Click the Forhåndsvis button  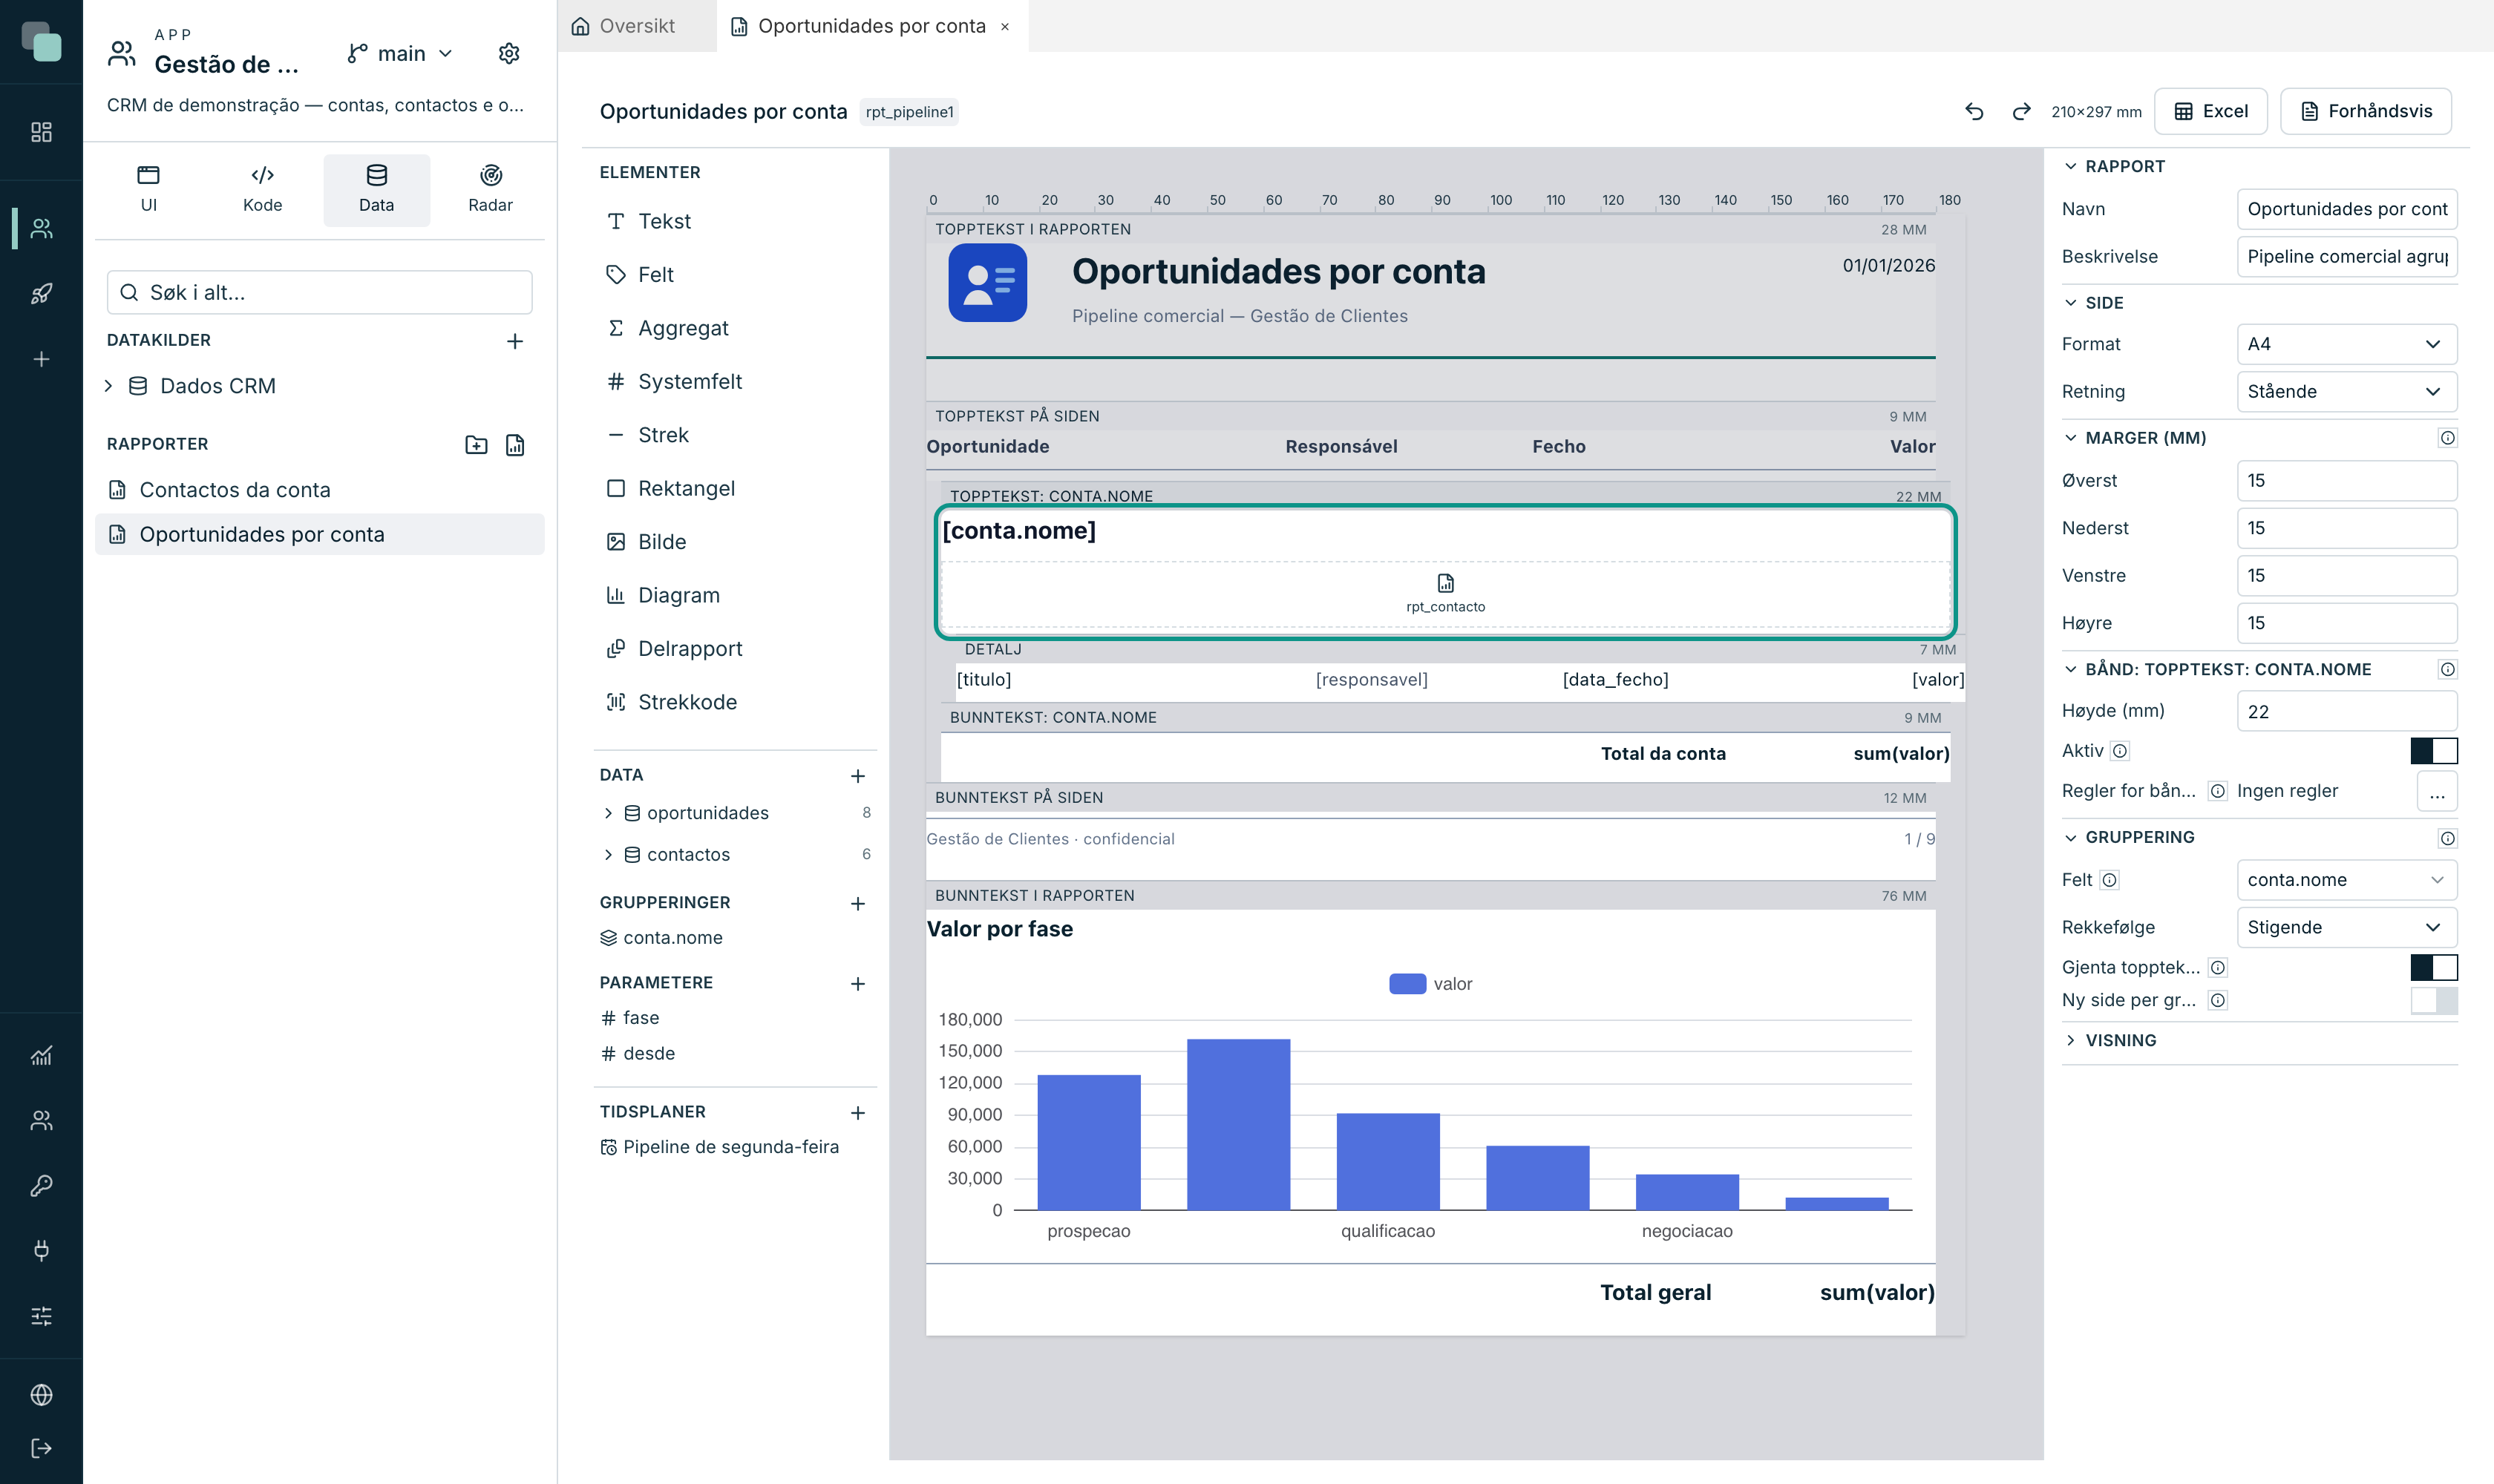[2365, 111]
